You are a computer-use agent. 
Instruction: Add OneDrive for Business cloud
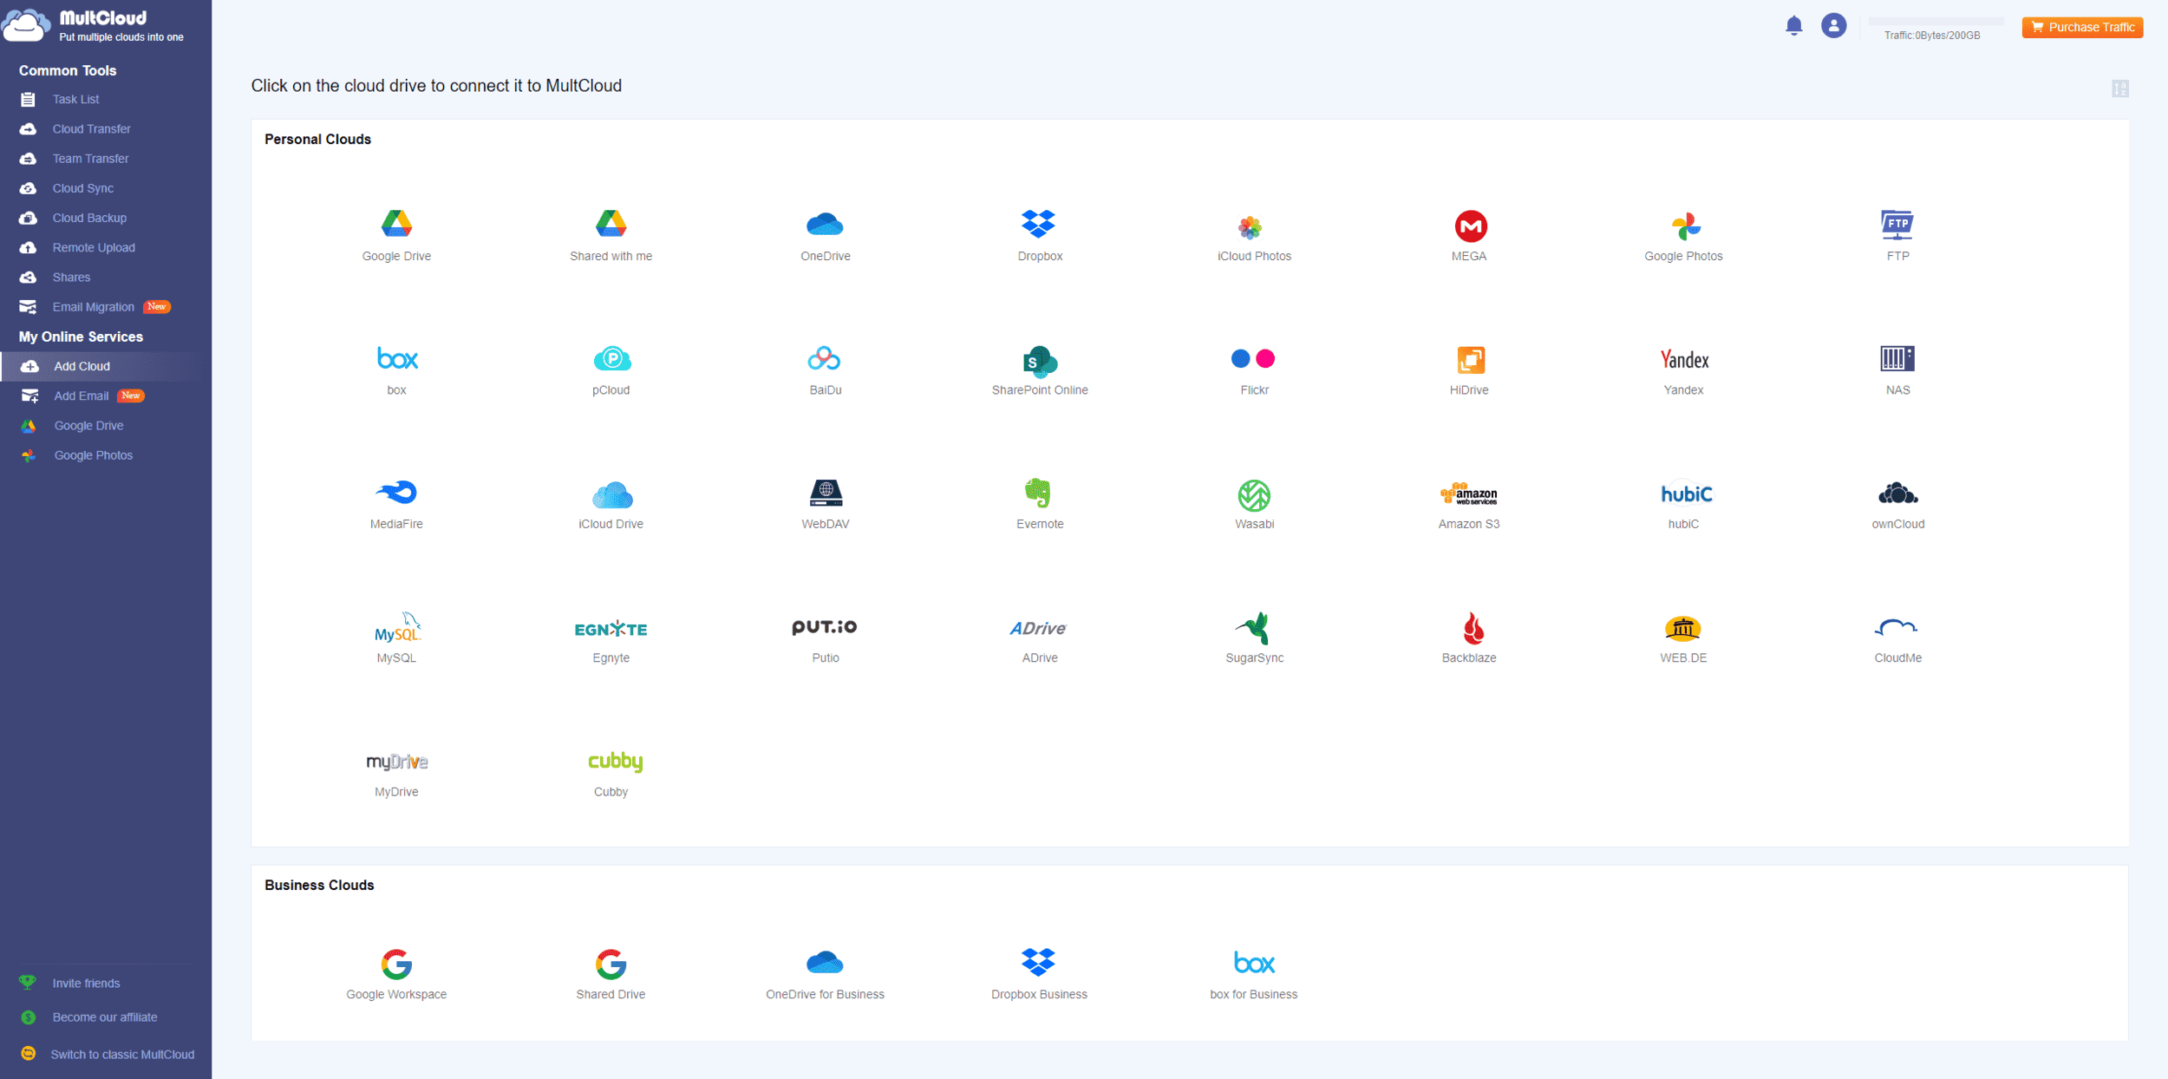tap(824, 963)
